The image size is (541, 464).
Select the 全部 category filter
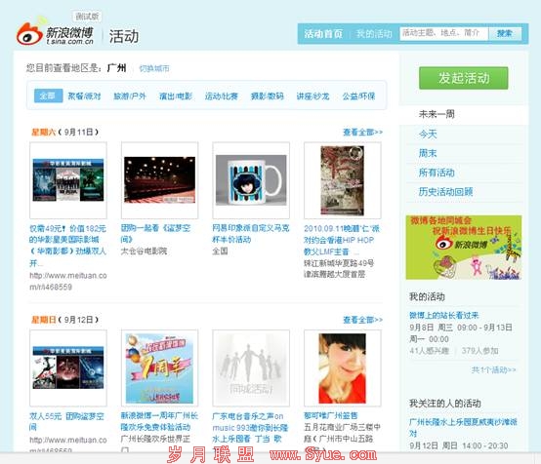[48, 96]
